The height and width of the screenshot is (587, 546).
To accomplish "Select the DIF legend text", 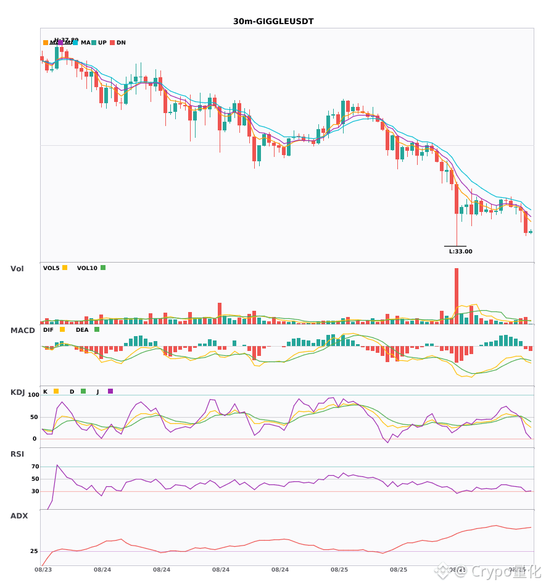I will pyautogui.click(x=48, y=330).
